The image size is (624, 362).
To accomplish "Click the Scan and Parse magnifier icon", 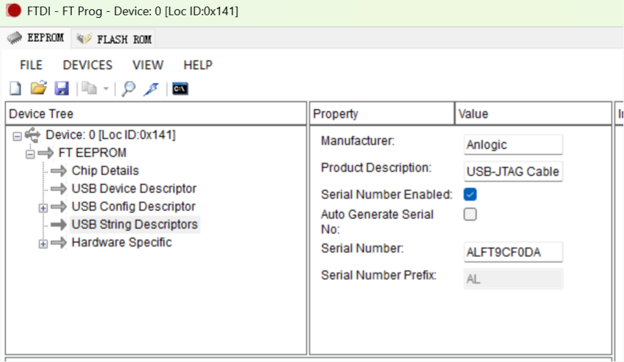I will pyautogui.click(x=128, y=88).
